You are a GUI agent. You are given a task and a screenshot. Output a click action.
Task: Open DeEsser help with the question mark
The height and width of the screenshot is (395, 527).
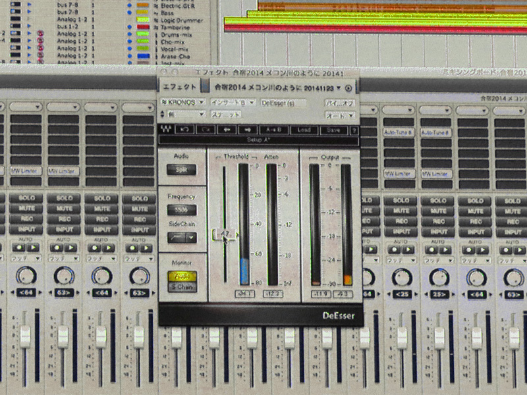pos(354,130)
